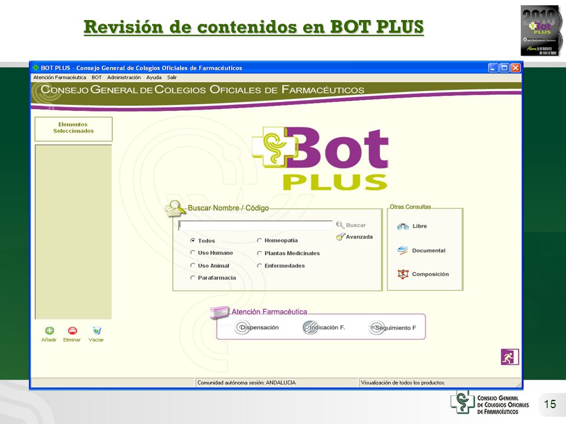Click the Buscar magnifier button

(x=351, y=225)
